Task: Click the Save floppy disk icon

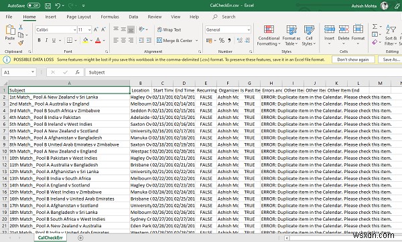Action: [48, 5]
